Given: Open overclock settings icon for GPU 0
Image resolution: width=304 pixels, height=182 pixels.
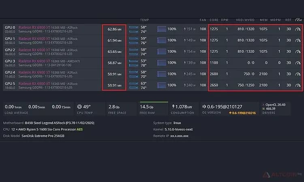Looking at the screenshot, I should (298, 29).
